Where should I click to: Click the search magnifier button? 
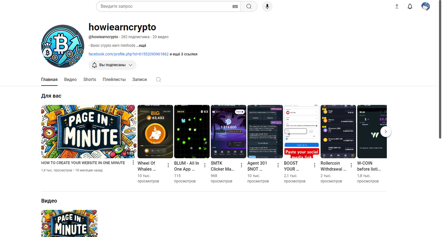click(x=249, y=6)
